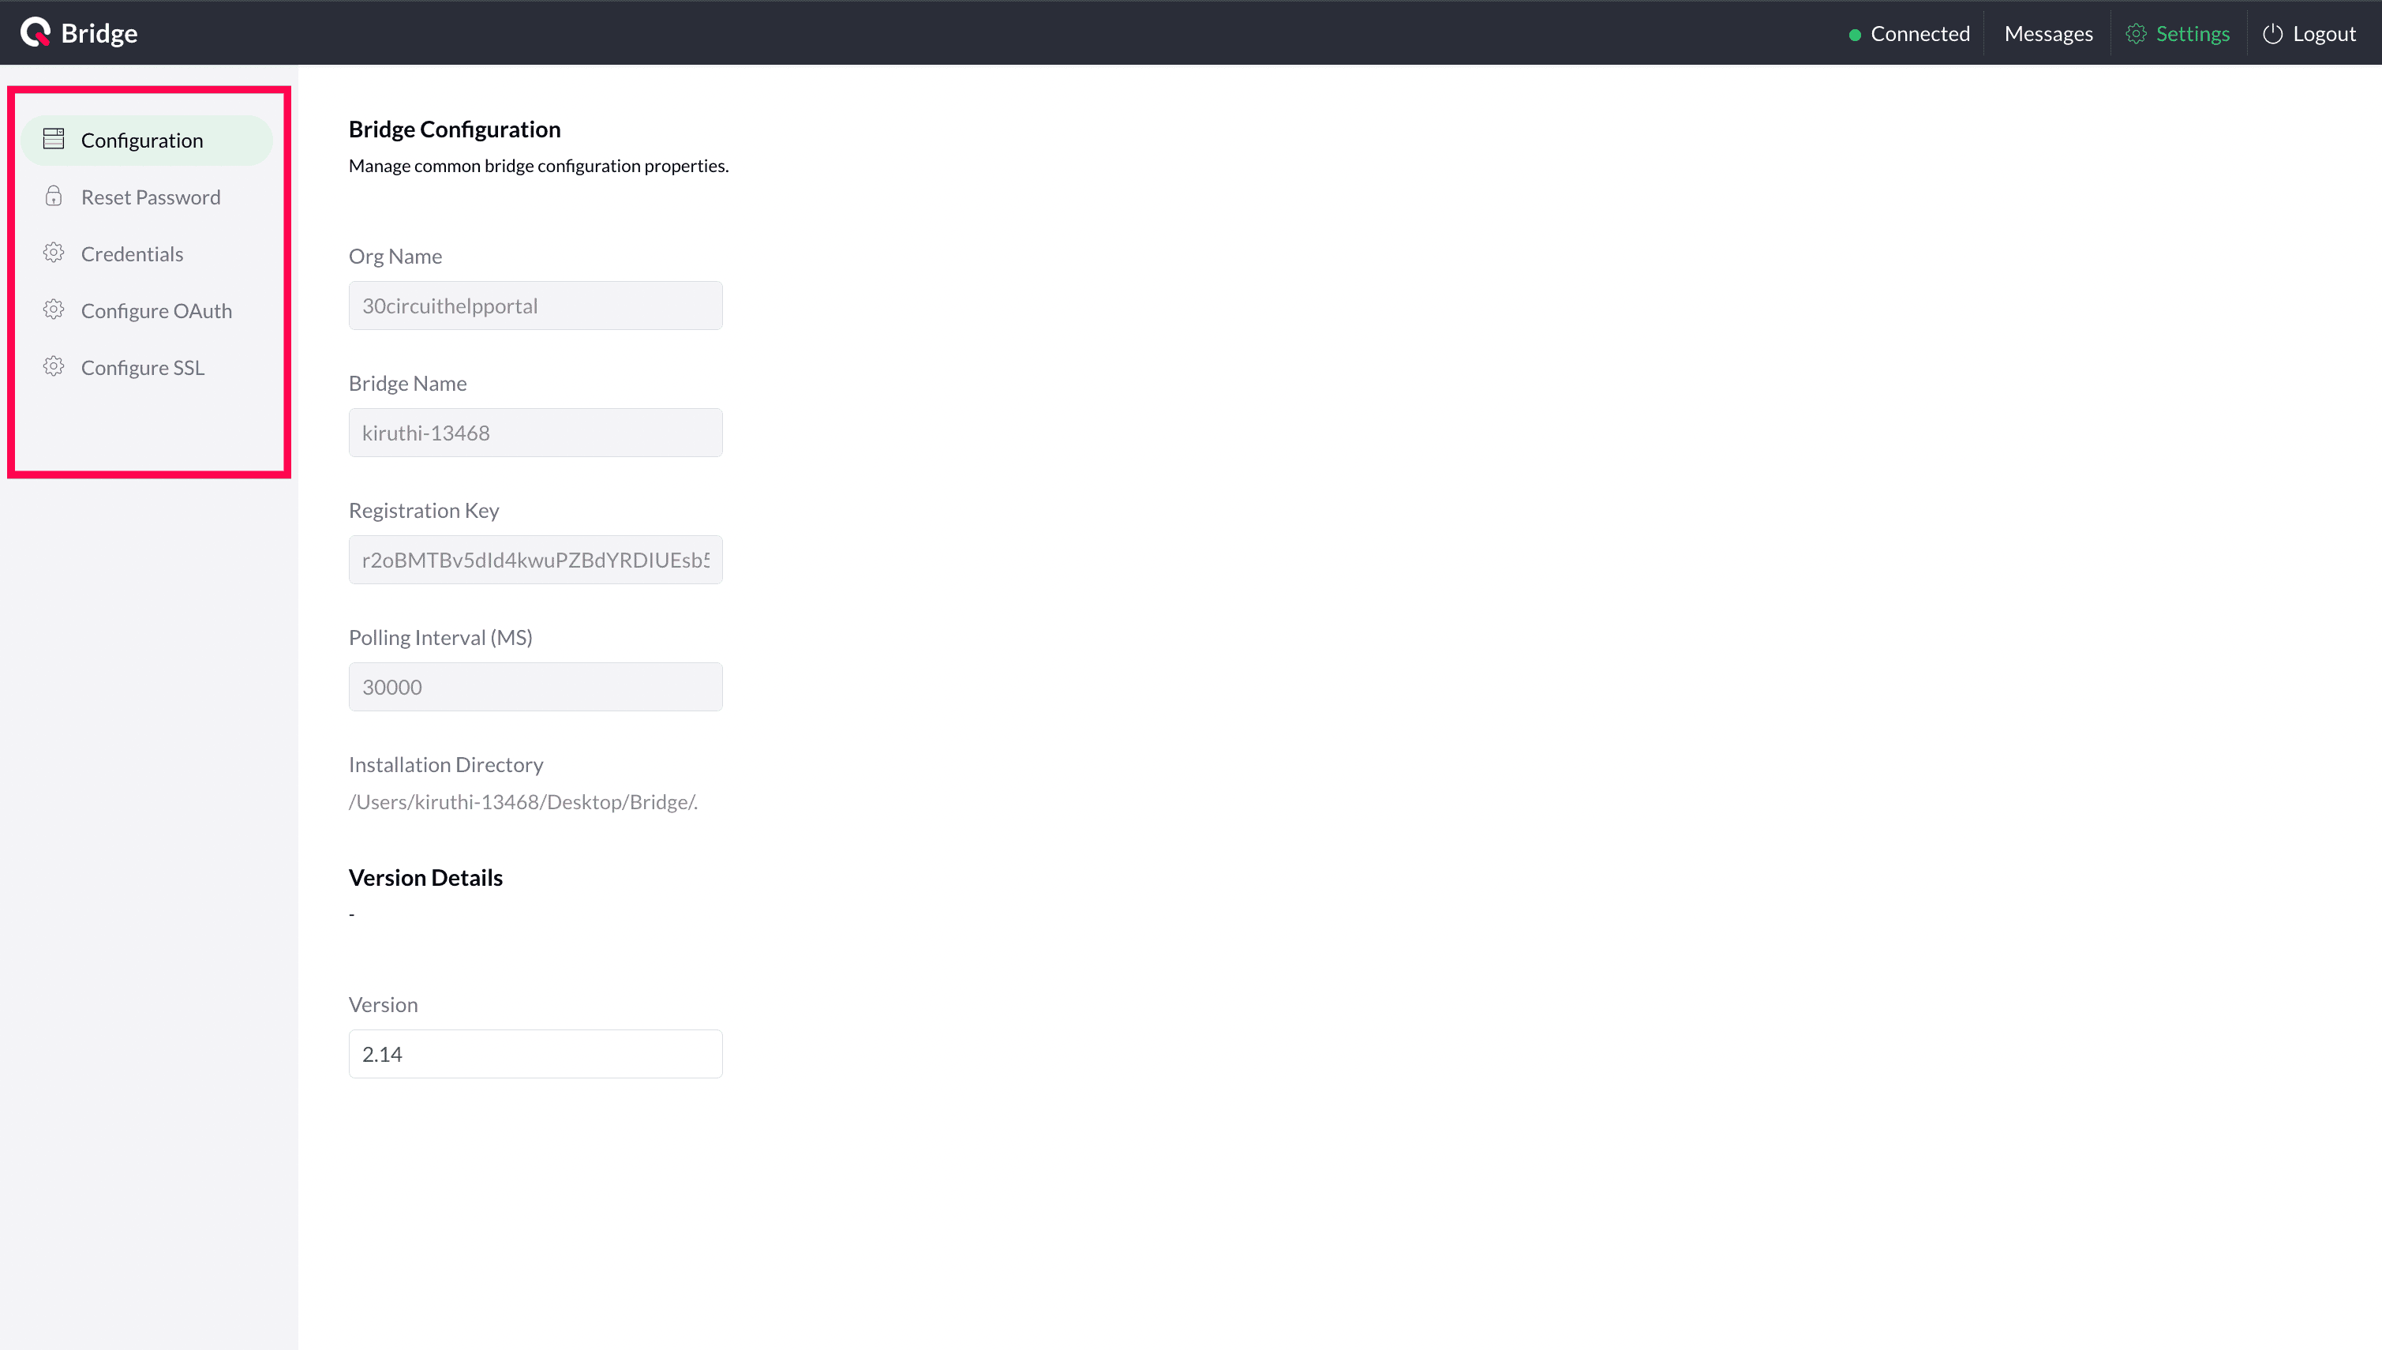
Task: Click the Logout link
Action: pyautogui.click(x=2323, y=33)
